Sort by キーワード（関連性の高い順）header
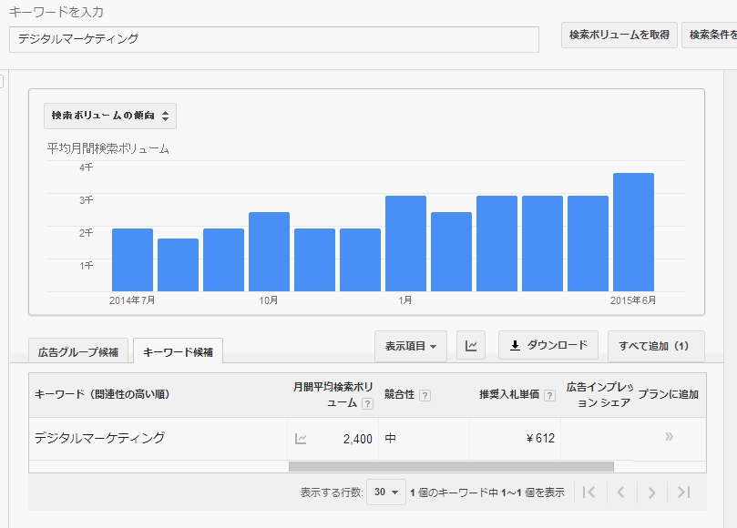 (x=102, y=394)
